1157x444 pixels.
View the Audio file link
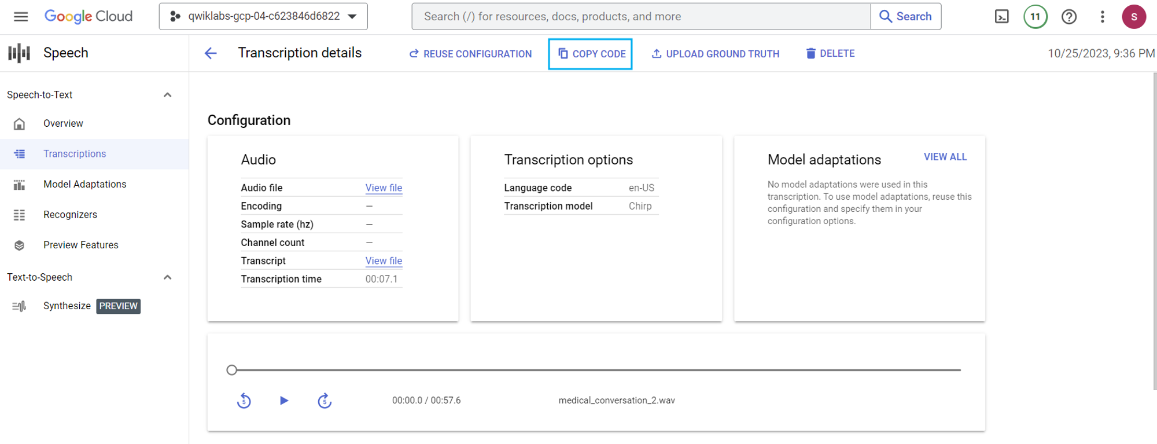(x=384, y=188)
